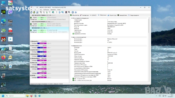The height and width of the screenshot is (98, 175).
Task: Open the Help menu in menu bar
Action: click(59, 10)
